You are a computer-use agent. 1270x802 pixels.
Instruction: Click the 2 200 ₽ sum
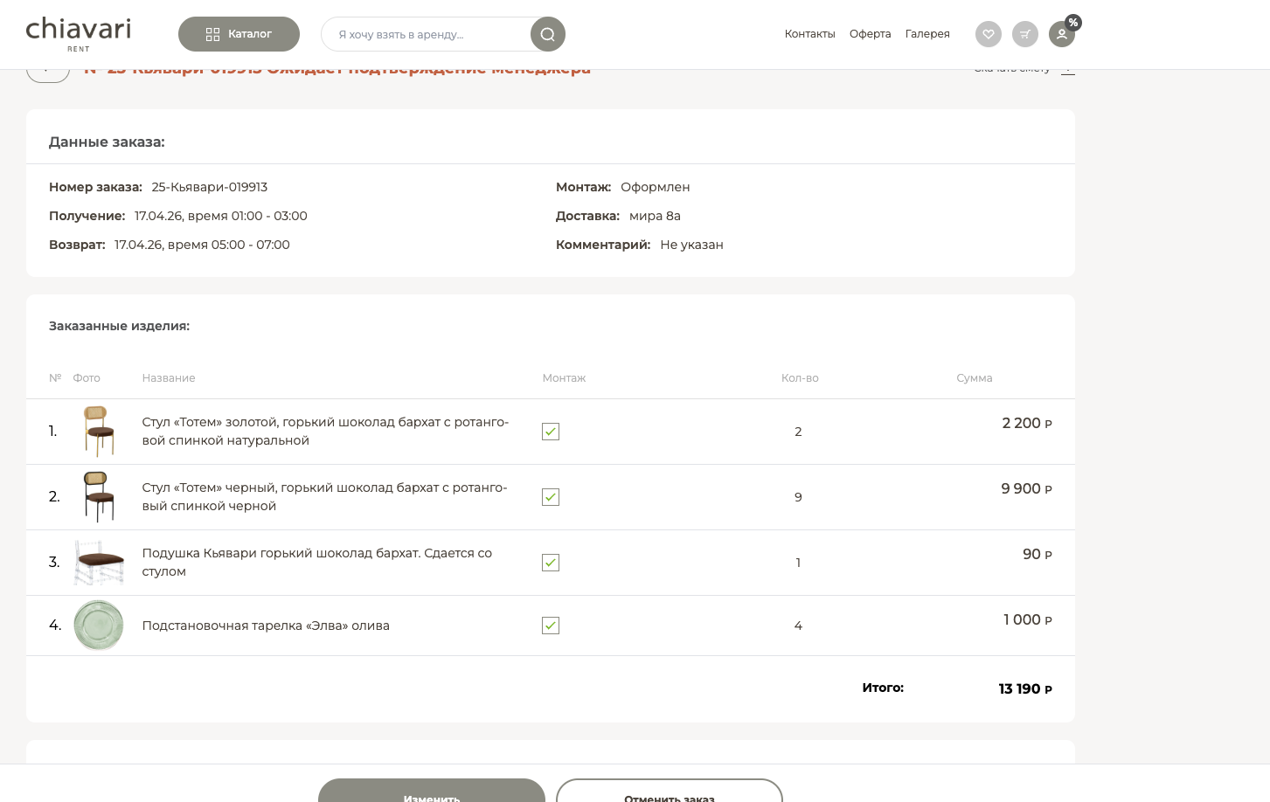[x=1027, y=423]
